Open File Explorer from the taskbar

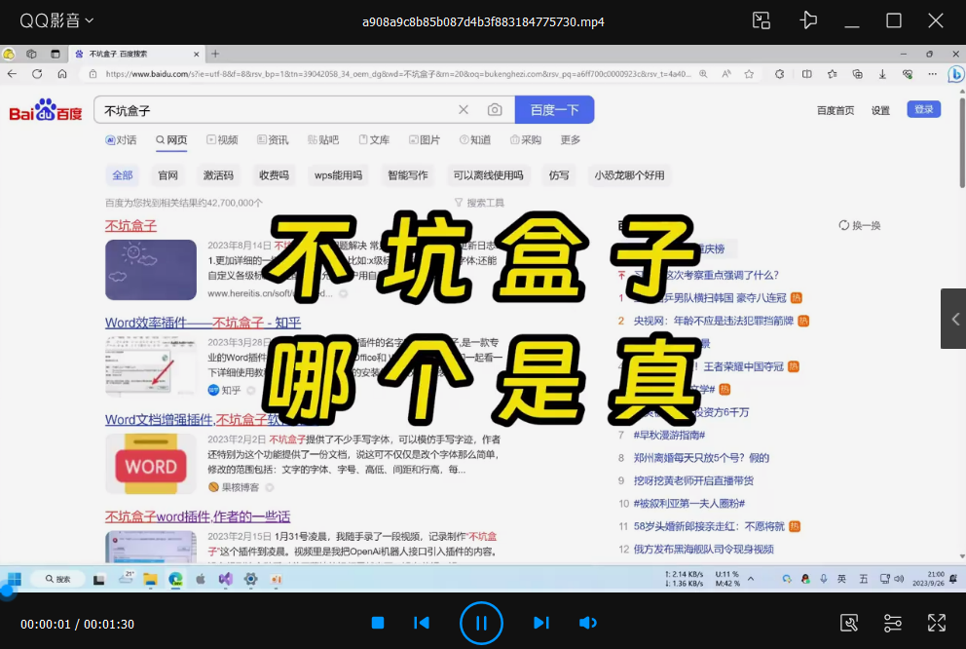click(x=150, y=580)
